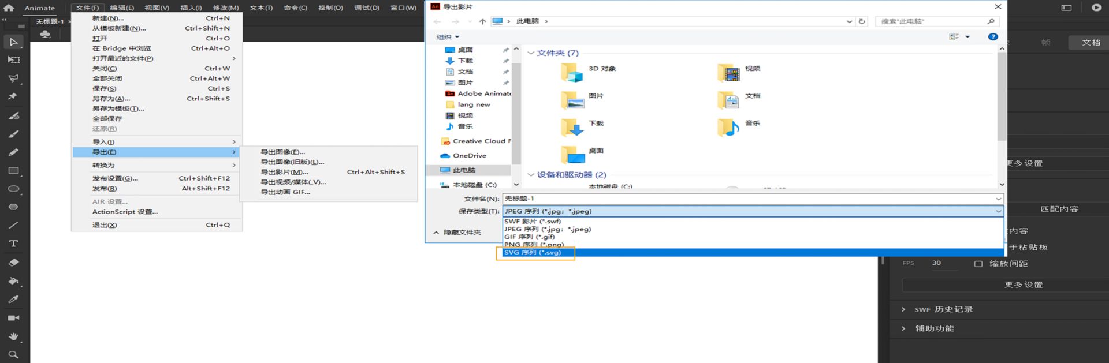This screenshot has width=1109, height=363.
Task: Select the Free Transform tool
Action: [x=13, y=60]
